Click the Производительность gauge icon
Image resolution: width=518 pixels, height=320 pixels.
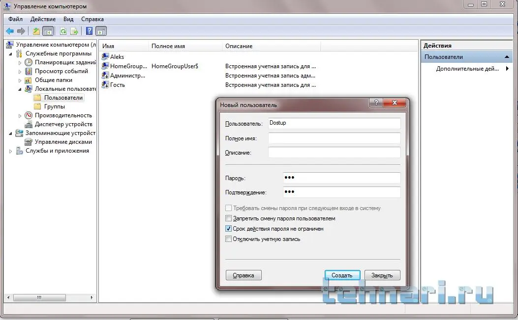(29, 115)
